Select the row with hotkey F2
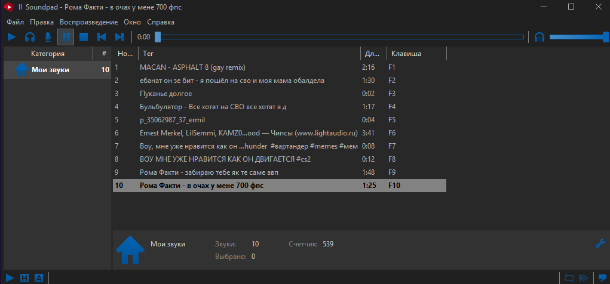Image resolution: width=610 pixels, height=284 pixels. click(280, 81)
